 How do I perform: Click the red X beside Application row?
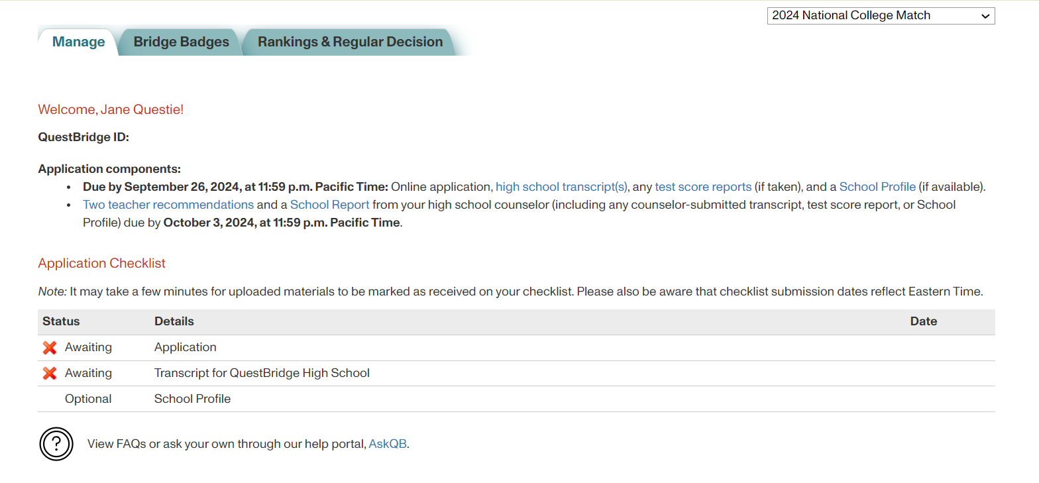pos(50,348)
